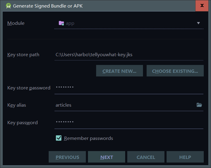Click the Remember passwords label text

tap(88, 138)
